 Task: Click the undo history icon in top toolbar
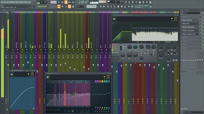(126, 2)
